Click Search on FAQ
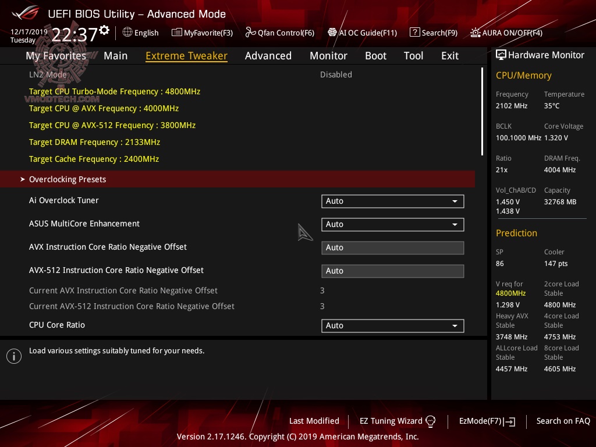The height and width of the screenshot is (447, 596). [x=563, y=421]
